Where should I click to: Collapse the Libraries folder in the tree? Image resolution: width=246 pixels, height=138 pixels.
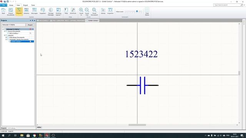pos(5,35)
